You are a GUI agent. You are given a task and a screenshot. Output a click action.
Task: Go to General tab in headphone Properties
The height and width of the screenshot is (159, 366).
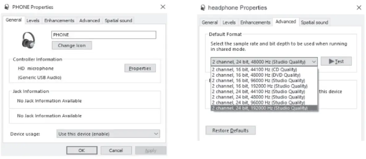pos(210,23)
